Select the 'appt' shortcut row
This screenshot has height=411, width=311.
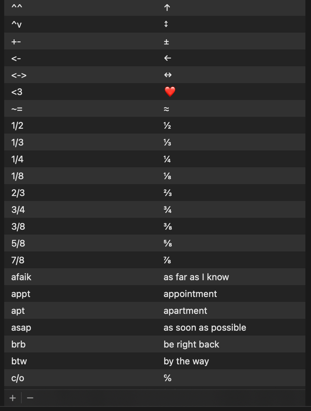point(21,294)
